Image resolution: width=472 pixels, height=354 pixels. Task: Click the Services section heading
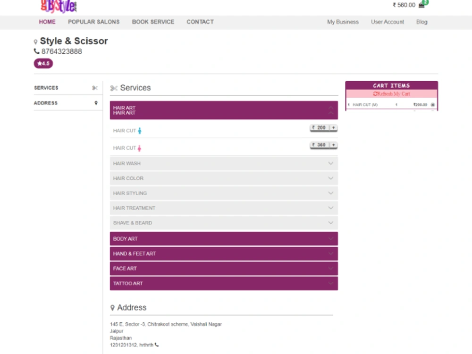[135, 88]
